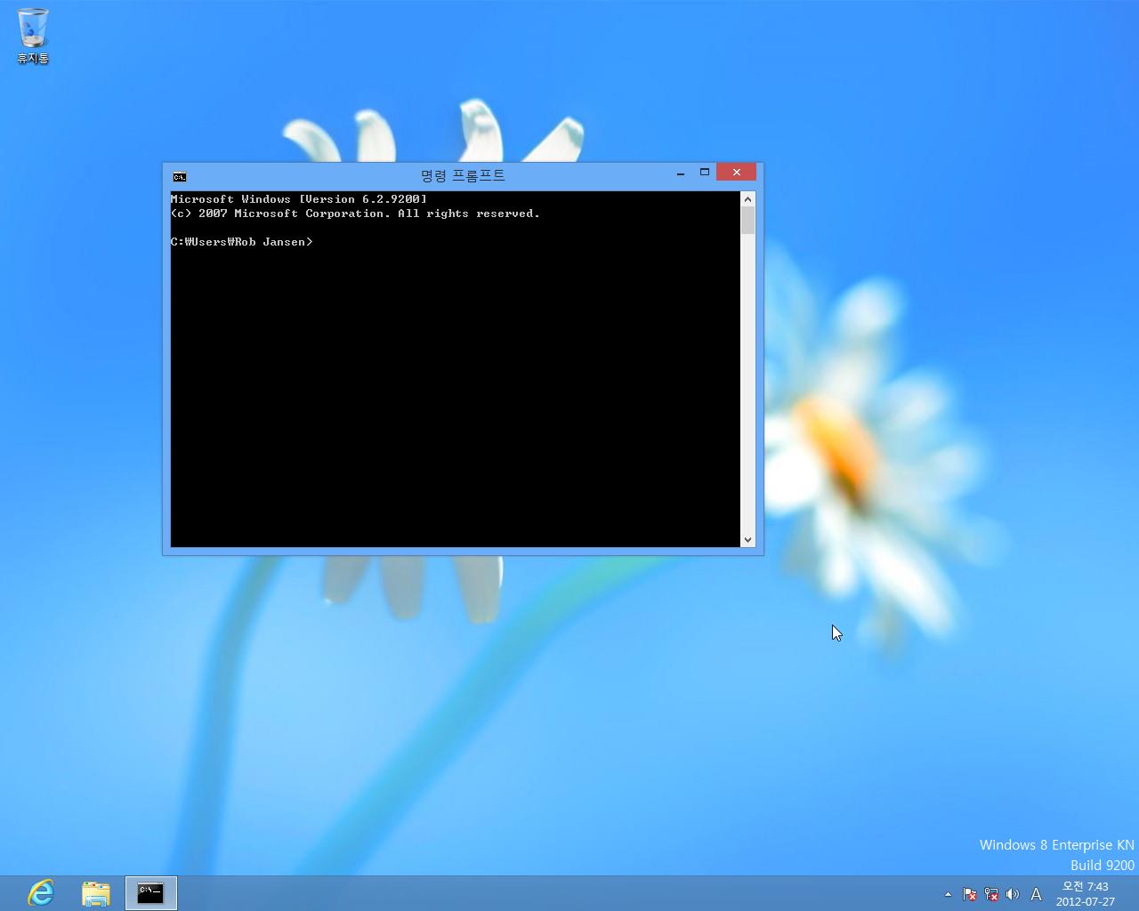Maximize the Command Prompt window
This screenshot has width=1139, height=911.
(704, 173)
